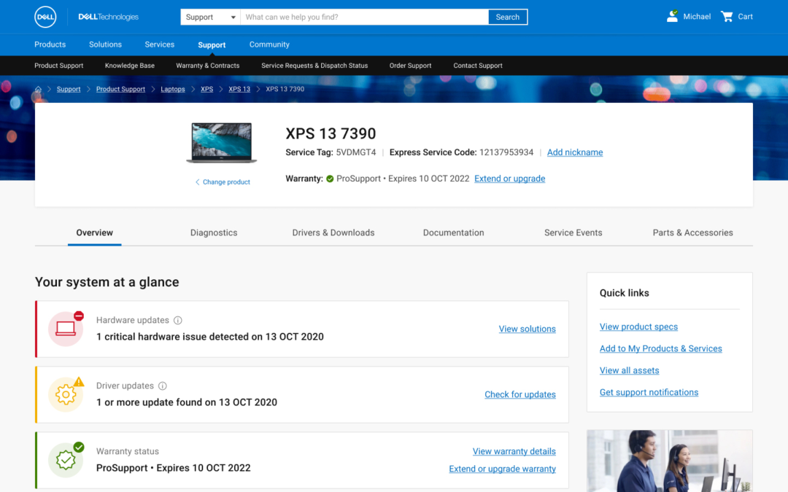Open the Support search category dropdown
Image resolution: width=788 pixels, height=492 pixels.
[x=210, y=17]
